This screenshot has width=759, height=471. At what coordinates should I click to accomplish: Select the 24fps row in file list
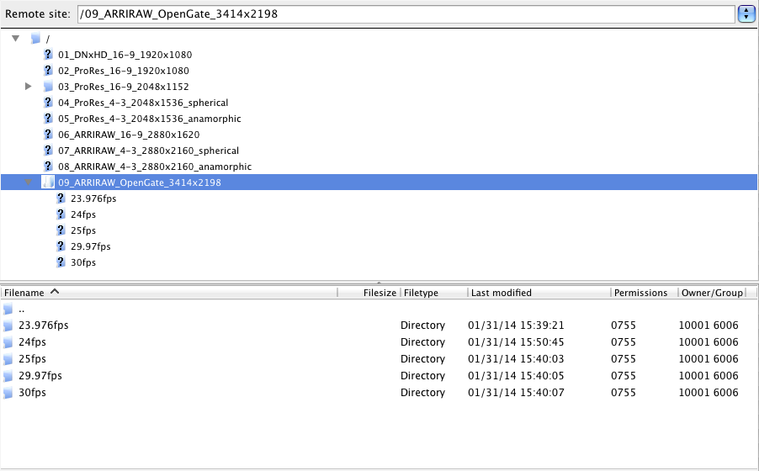(x=379, y=342)
